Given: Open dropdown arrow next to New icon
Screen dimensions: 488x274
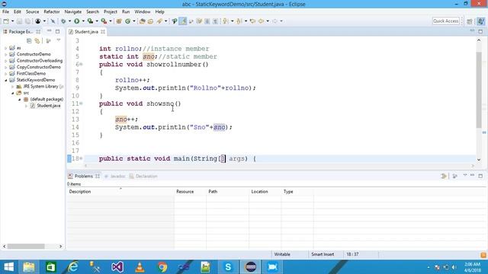Looking at the screenshot, I should [12, 21].
